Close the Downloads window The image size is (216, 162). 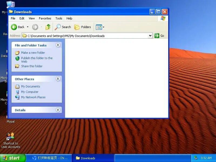(165, 12)
